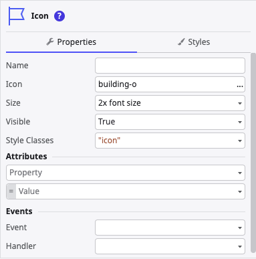Click the Events section heading
Screen dimensions: 256x259
[19, 211]
